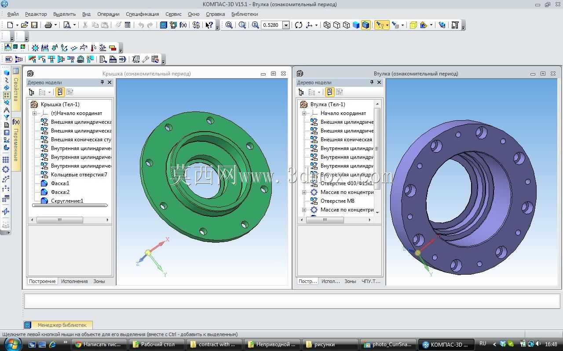Click the tree structure icon in Втулка model tree toolbar
This screenshot has height=351, width=563.
pyautogui.click(x=301, y=92)
